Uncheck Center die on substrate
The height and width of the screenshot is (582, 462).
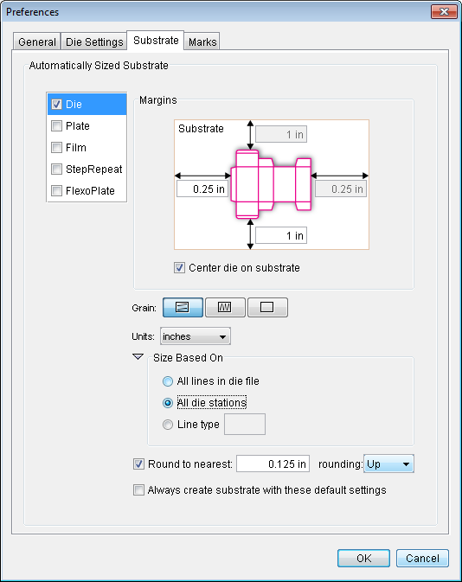(x=179, y=267)
